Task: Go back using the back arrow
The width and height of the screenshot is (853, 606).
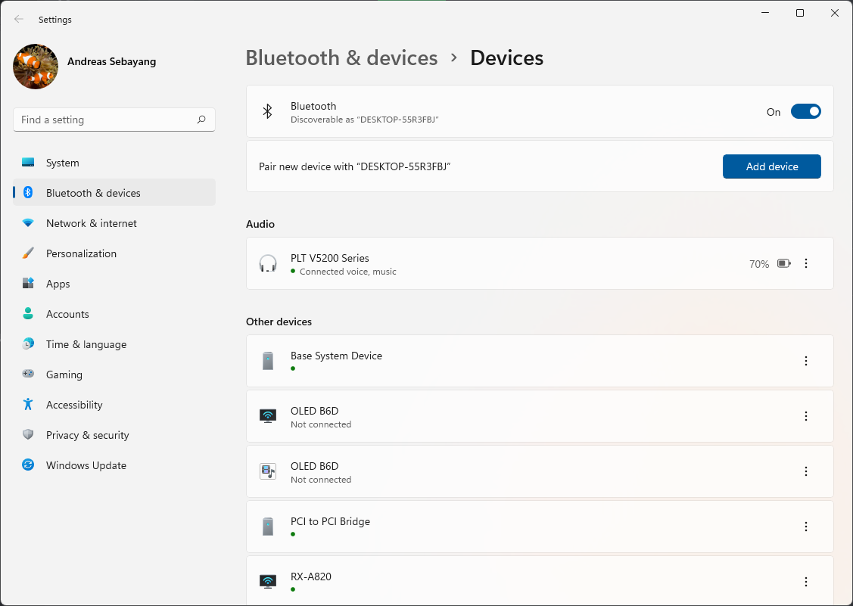Action: tap(19, 20)
